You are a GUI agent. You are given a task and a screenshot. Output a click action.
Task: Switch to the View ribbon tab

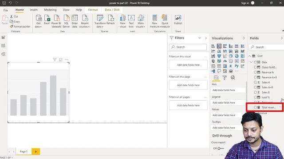pos(66,10)
